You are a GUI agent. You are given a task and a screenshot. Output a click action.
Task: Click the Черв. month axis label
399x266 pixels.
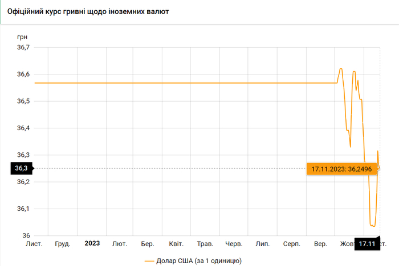click(234, 244)
